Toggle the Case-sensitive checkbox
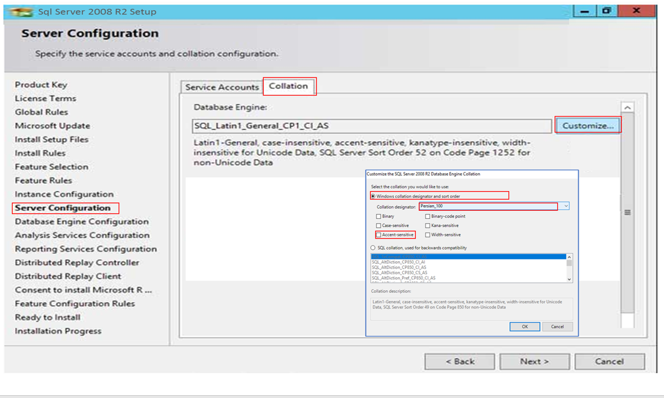Viewport: 664px width, 398px height. point(379,226)
